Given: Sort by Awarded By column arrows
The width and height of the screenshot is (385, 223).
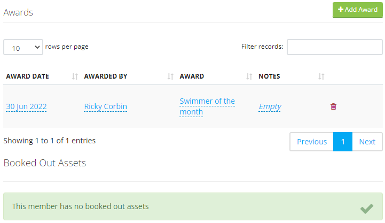Looking at the screenshot, I should tap(170, 76).
